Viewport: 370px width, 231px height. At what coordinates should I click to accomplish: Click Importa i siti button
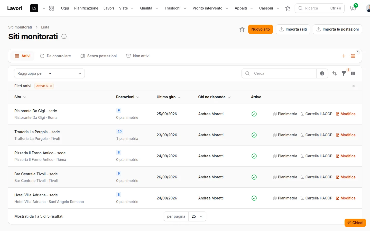coord(293,29)
